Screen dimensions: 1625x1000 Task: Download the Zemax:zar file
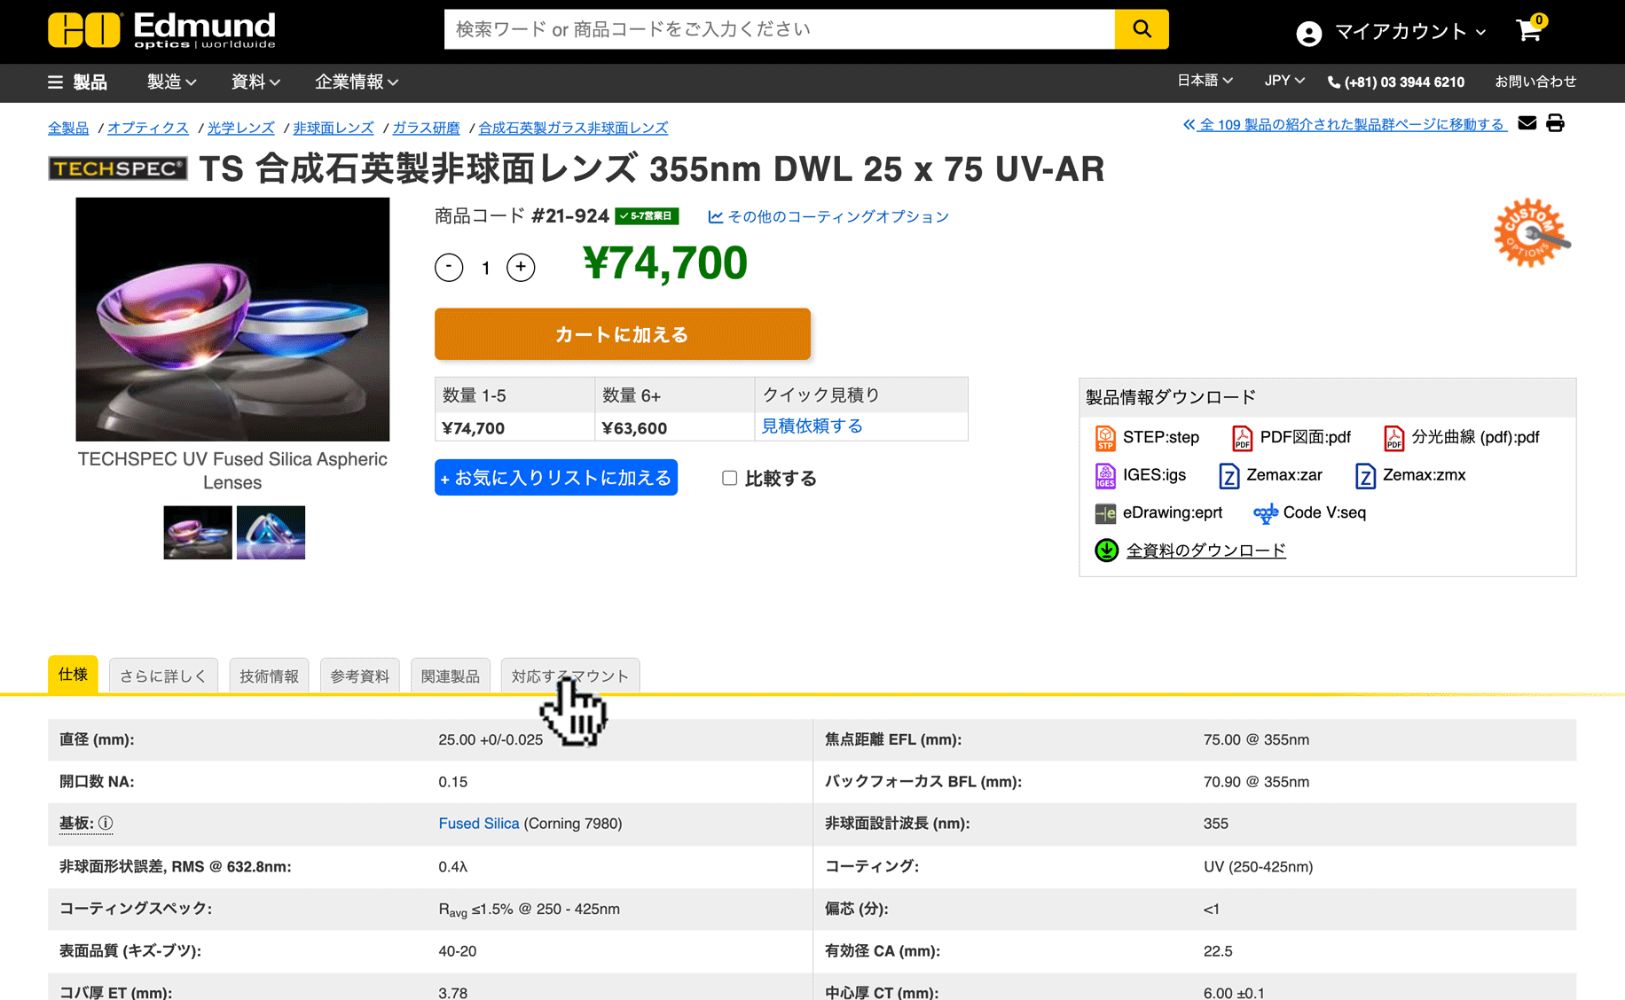1270,475
